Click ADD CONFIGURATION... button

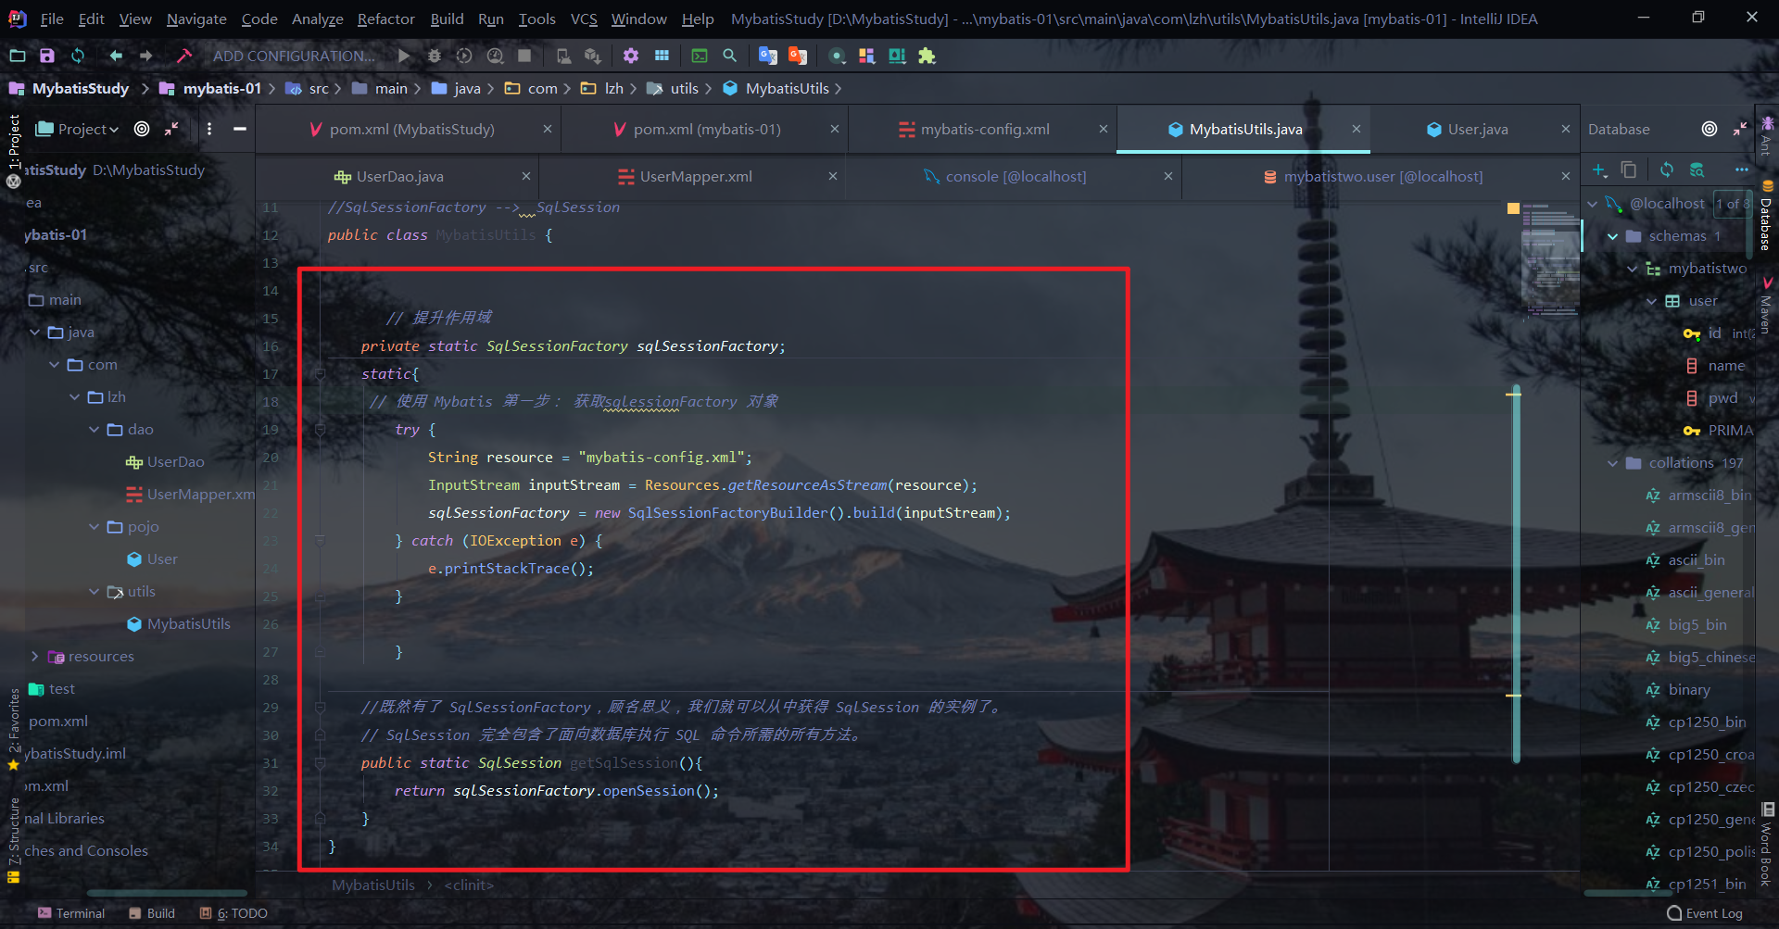[x=294, y=56]
